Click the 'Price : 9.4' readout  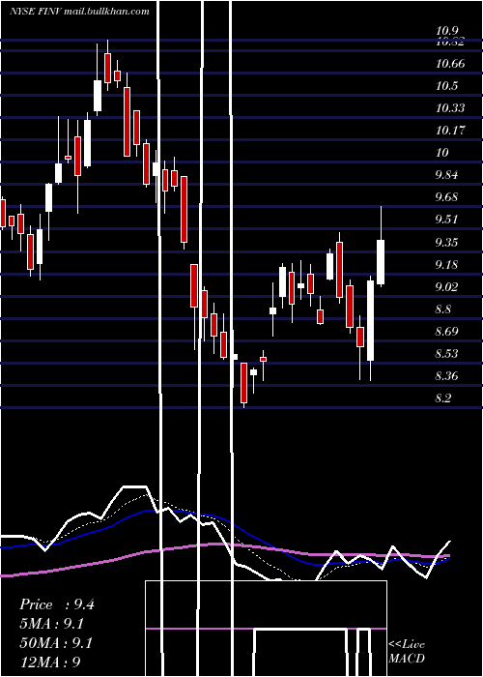tap(57, 604)
